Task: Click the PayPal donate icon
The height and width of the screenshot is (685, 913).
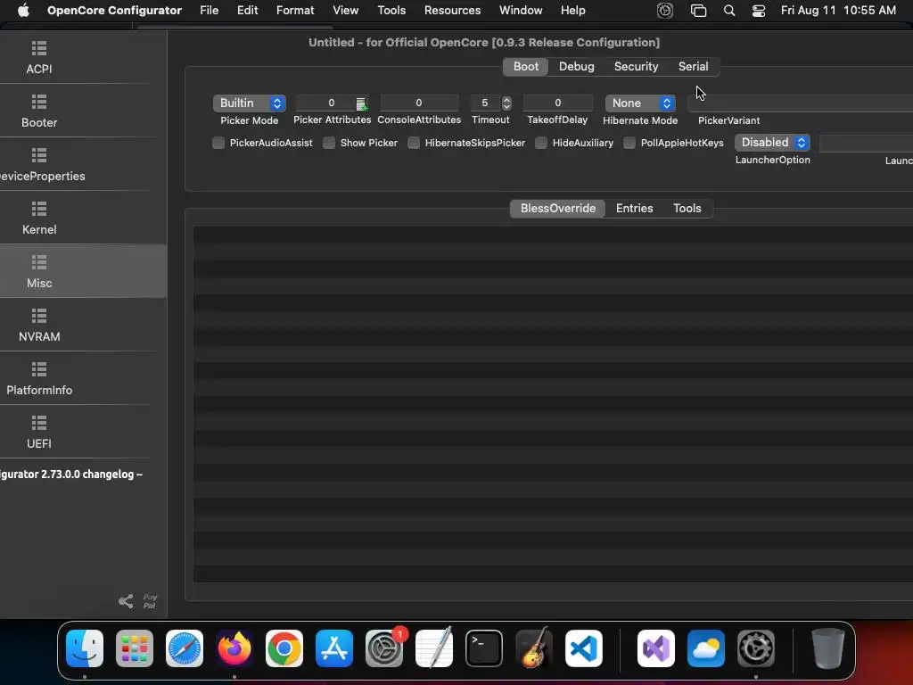Action: tap(150, 601)
